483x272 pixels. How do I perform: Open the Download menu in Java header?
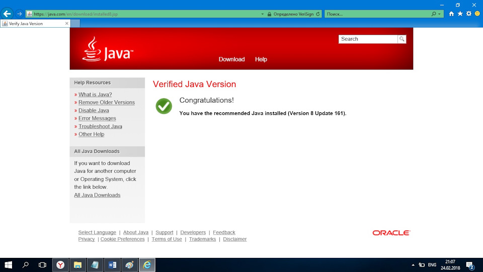(x=231, y=59)
